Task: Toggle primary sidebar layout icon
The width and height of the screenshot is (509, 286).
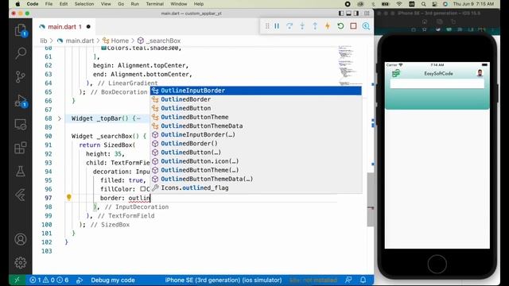Action: [x=341, y=14]
